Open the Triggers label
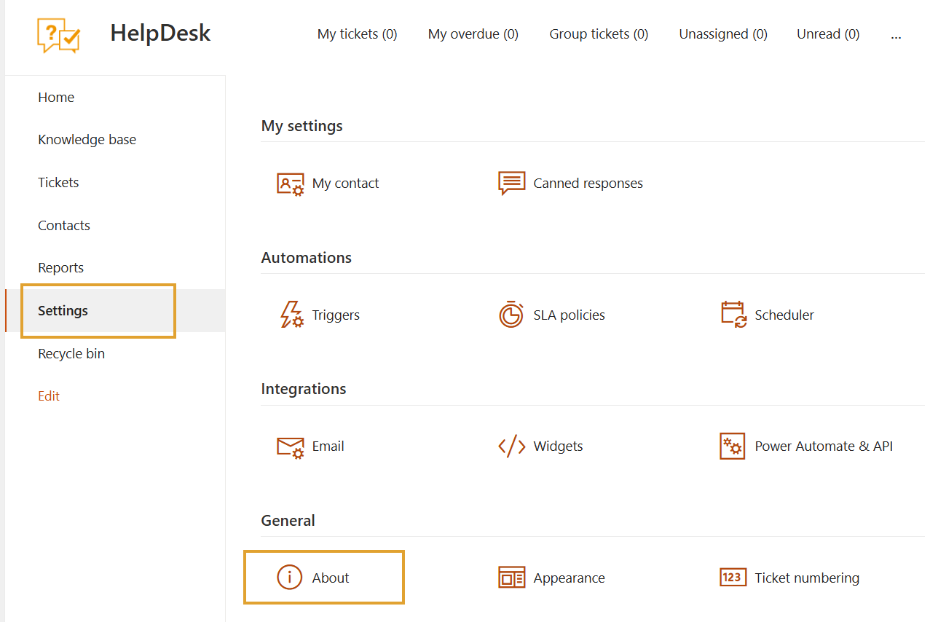Screen dimensions: 930x622 click(x=336, y=315)
